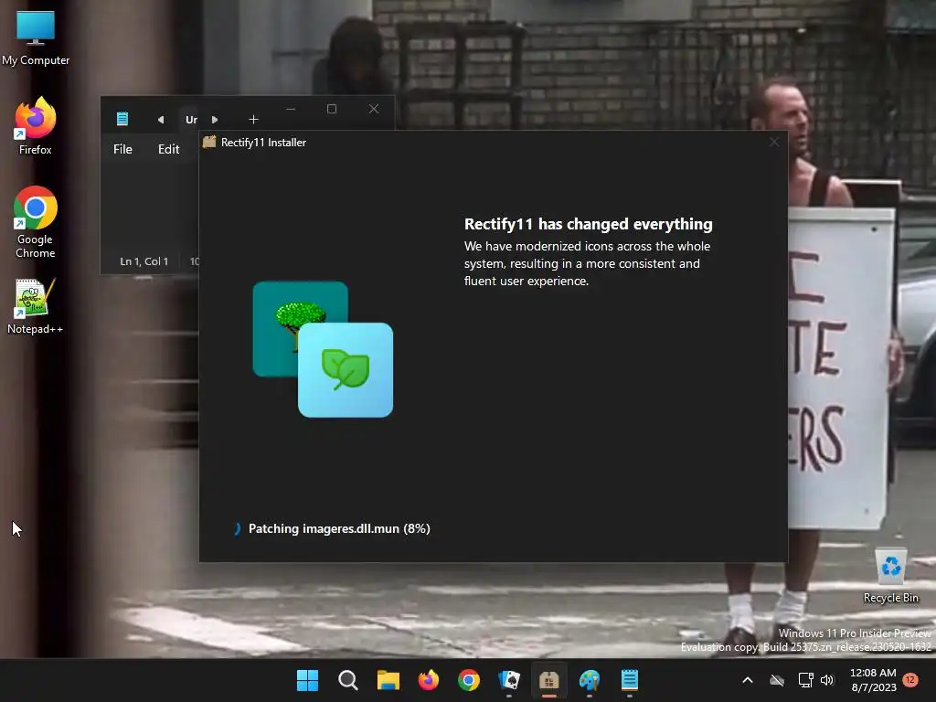The width and height of the screenshot is (936, 702).
Task: Switch to the Rectify11 Installer taskbar icon
Action: (x=549, y=680)
